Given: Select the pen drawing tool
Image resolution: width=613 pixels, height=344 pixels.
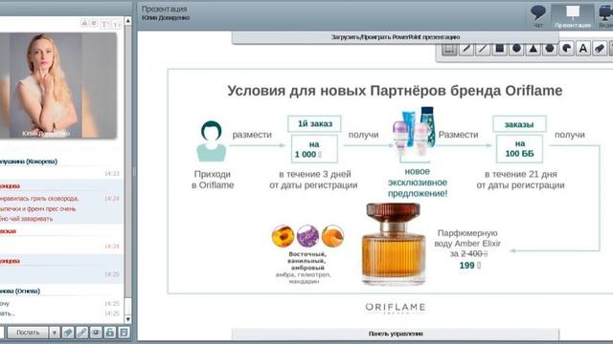Looking at the screenshot, I should pyautogui.click(x=466, y=49).
